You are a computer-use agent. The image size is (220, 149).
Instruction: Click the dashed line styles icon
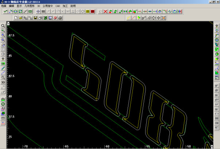[x=3, y=118]
